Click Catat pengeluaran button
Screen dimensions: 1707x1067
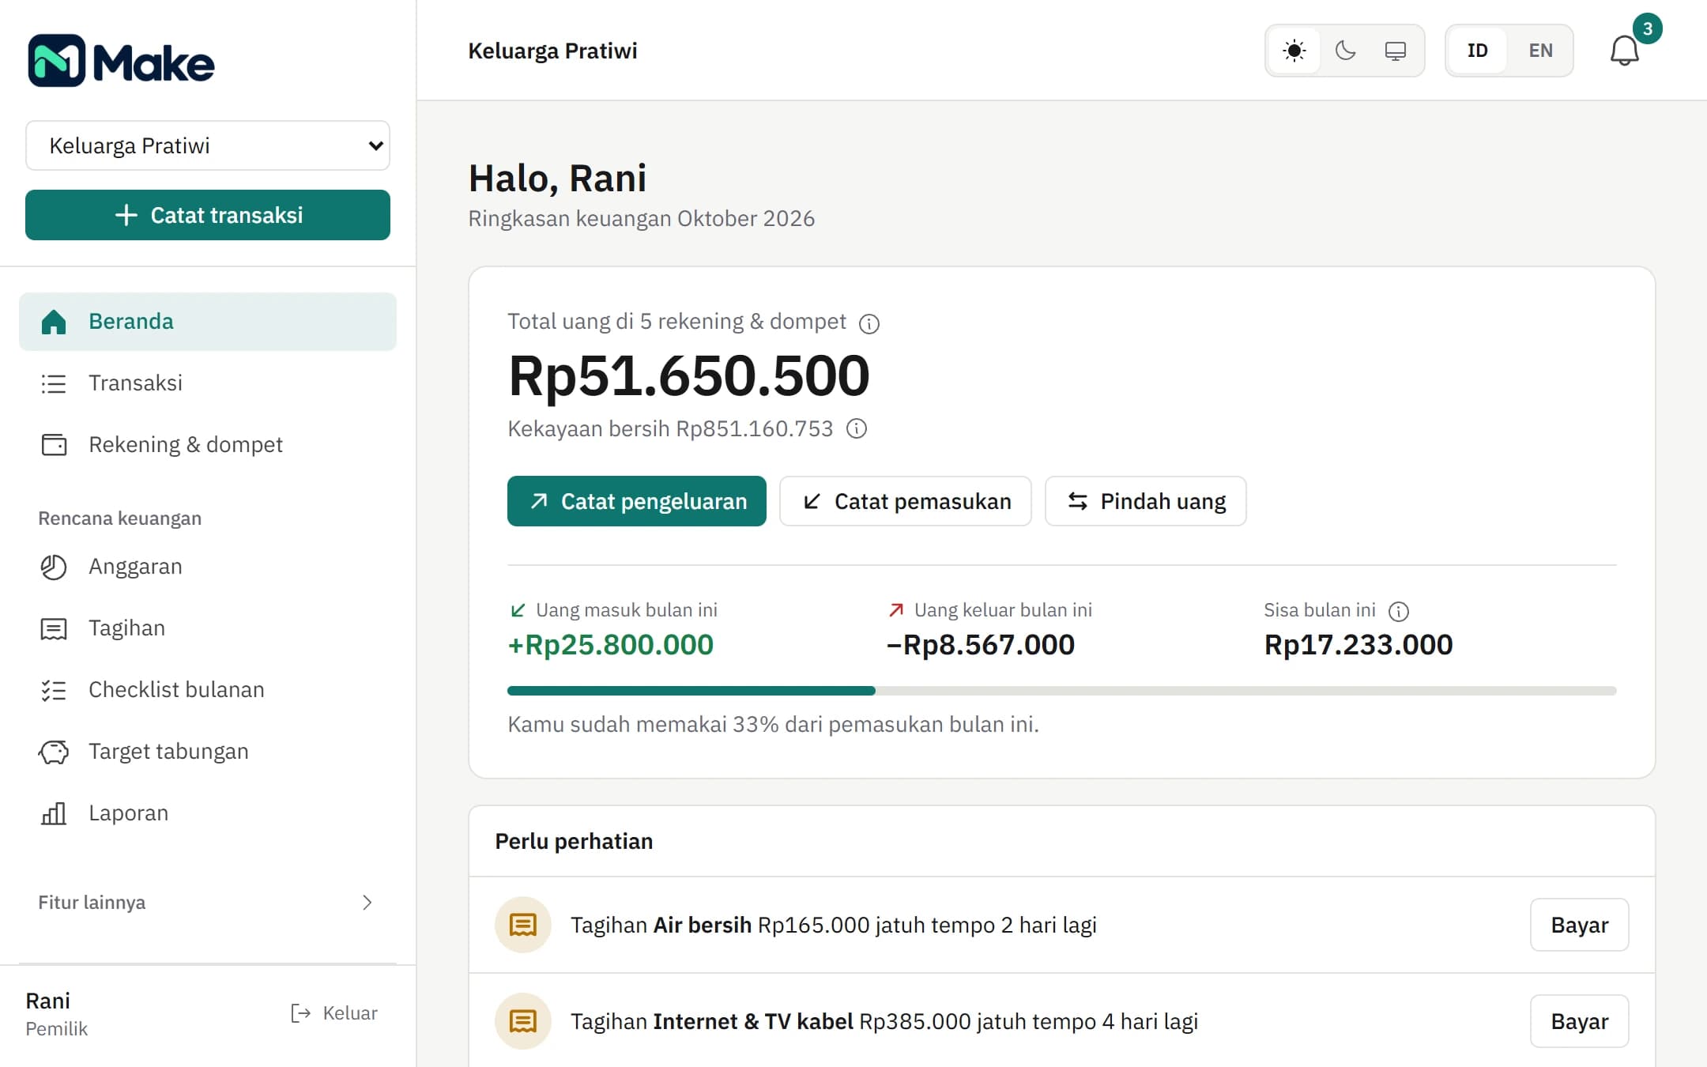click(637, 501)
